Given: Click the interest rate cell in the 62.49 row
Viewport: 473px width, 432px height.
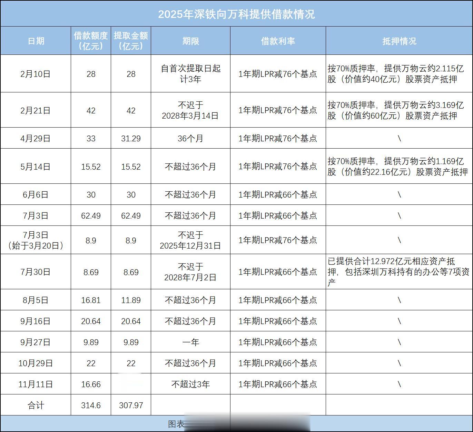Looking at the screenshot, I should (278, 215).
